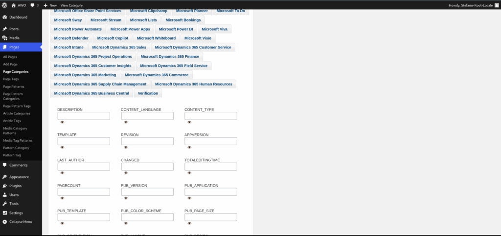Focus the PUB_PAGE_SIZE input field
Screen dimensions: 501x236
point(211,217)
